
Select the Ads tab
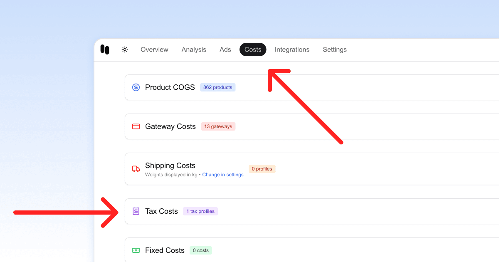tap(225, 49)
